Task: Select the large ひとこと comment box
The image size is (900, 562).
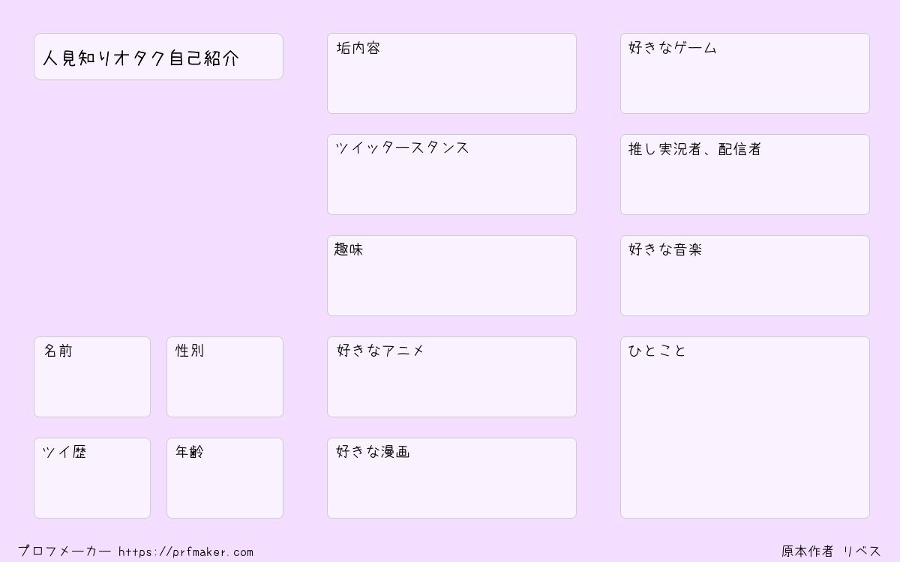Action: click(x=745, y=427)
